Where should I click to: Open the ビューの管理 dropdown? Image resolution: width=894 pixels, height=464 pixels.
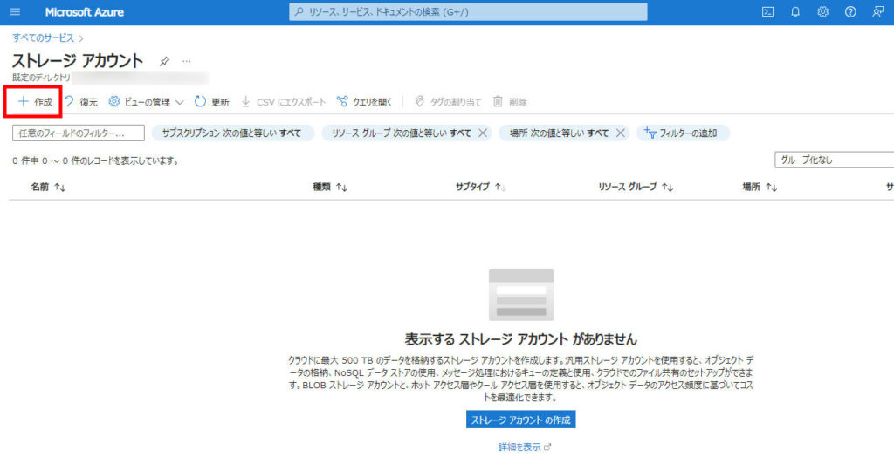tap(146, 102)
